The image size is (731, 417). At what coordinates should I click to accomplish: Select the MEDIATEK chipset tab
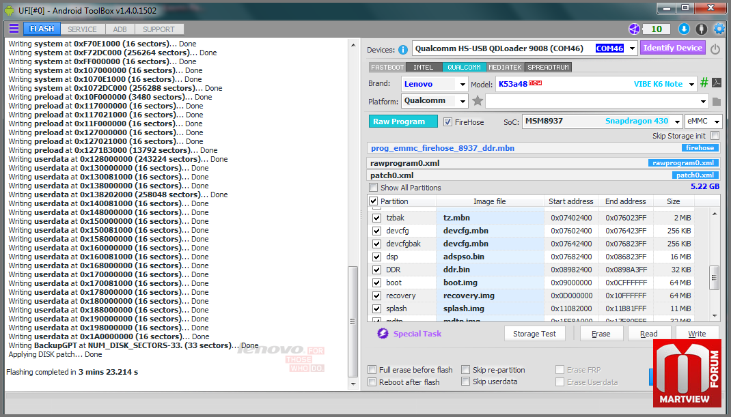(x=505, y=68)
